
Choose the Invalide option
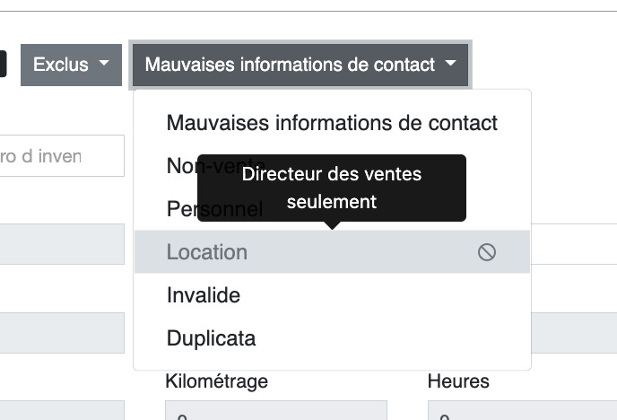pos(332,295)
